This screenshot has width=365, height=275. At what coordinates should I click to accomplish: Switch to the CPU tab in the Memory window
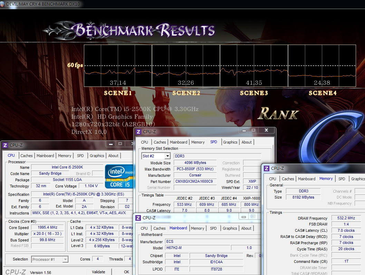[x=272, y=179]
